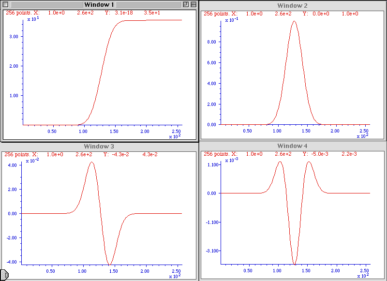Activate Window 2 by its title bar
The image size is (387, 281).
(x=293, y=5)
